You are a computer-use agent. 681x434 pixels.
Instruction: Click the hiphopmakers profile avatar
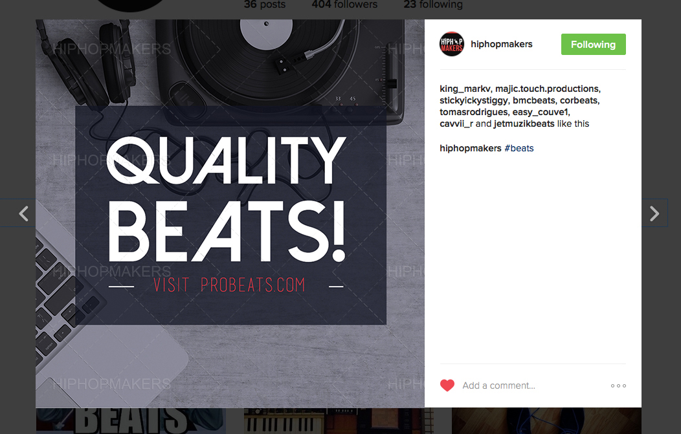click(452, 44)
